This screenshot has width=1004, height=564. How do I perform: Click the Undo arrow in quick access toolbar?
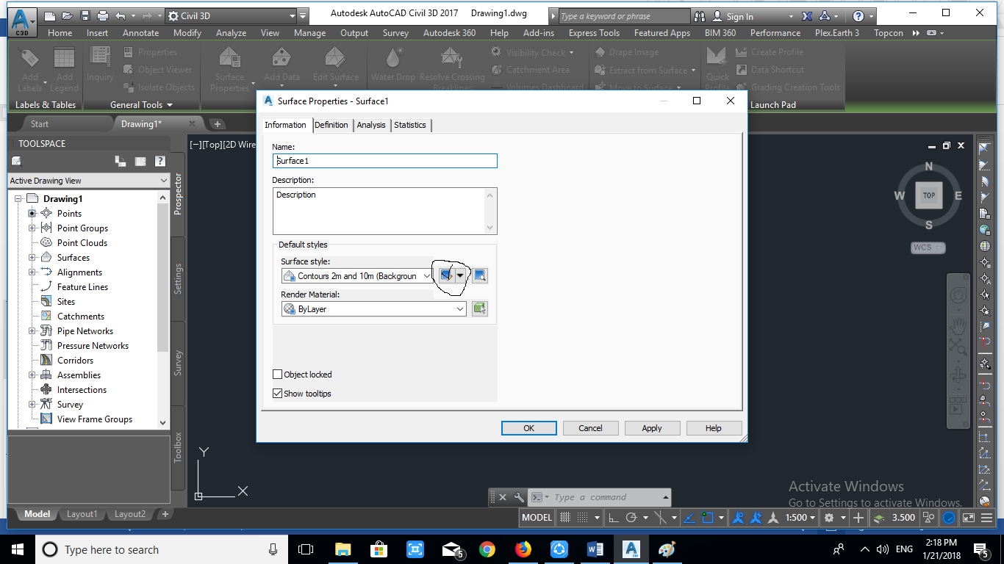121,15
